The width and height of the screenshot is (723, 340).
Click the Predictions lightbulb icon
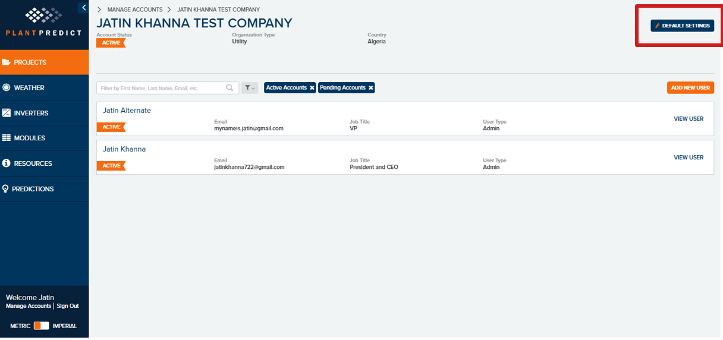[6, 189]
